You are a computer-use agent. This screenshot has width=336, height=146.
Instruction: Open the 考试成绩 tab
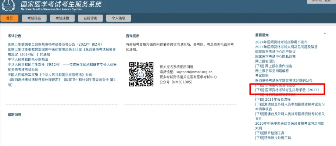coord(62,18)
